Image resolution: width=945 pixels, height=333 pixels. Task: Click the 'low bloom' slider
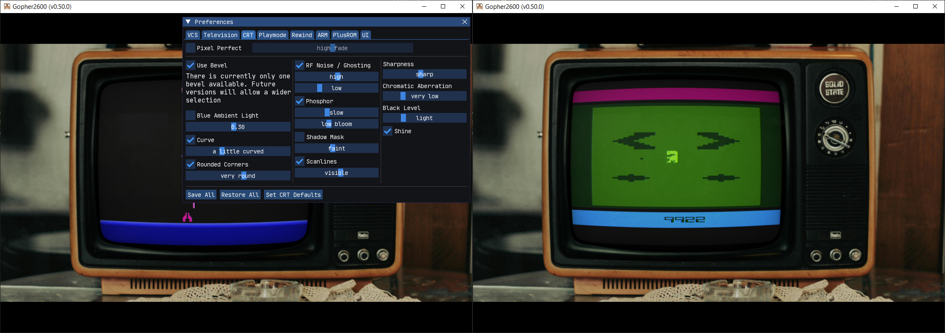coord(336,124)
